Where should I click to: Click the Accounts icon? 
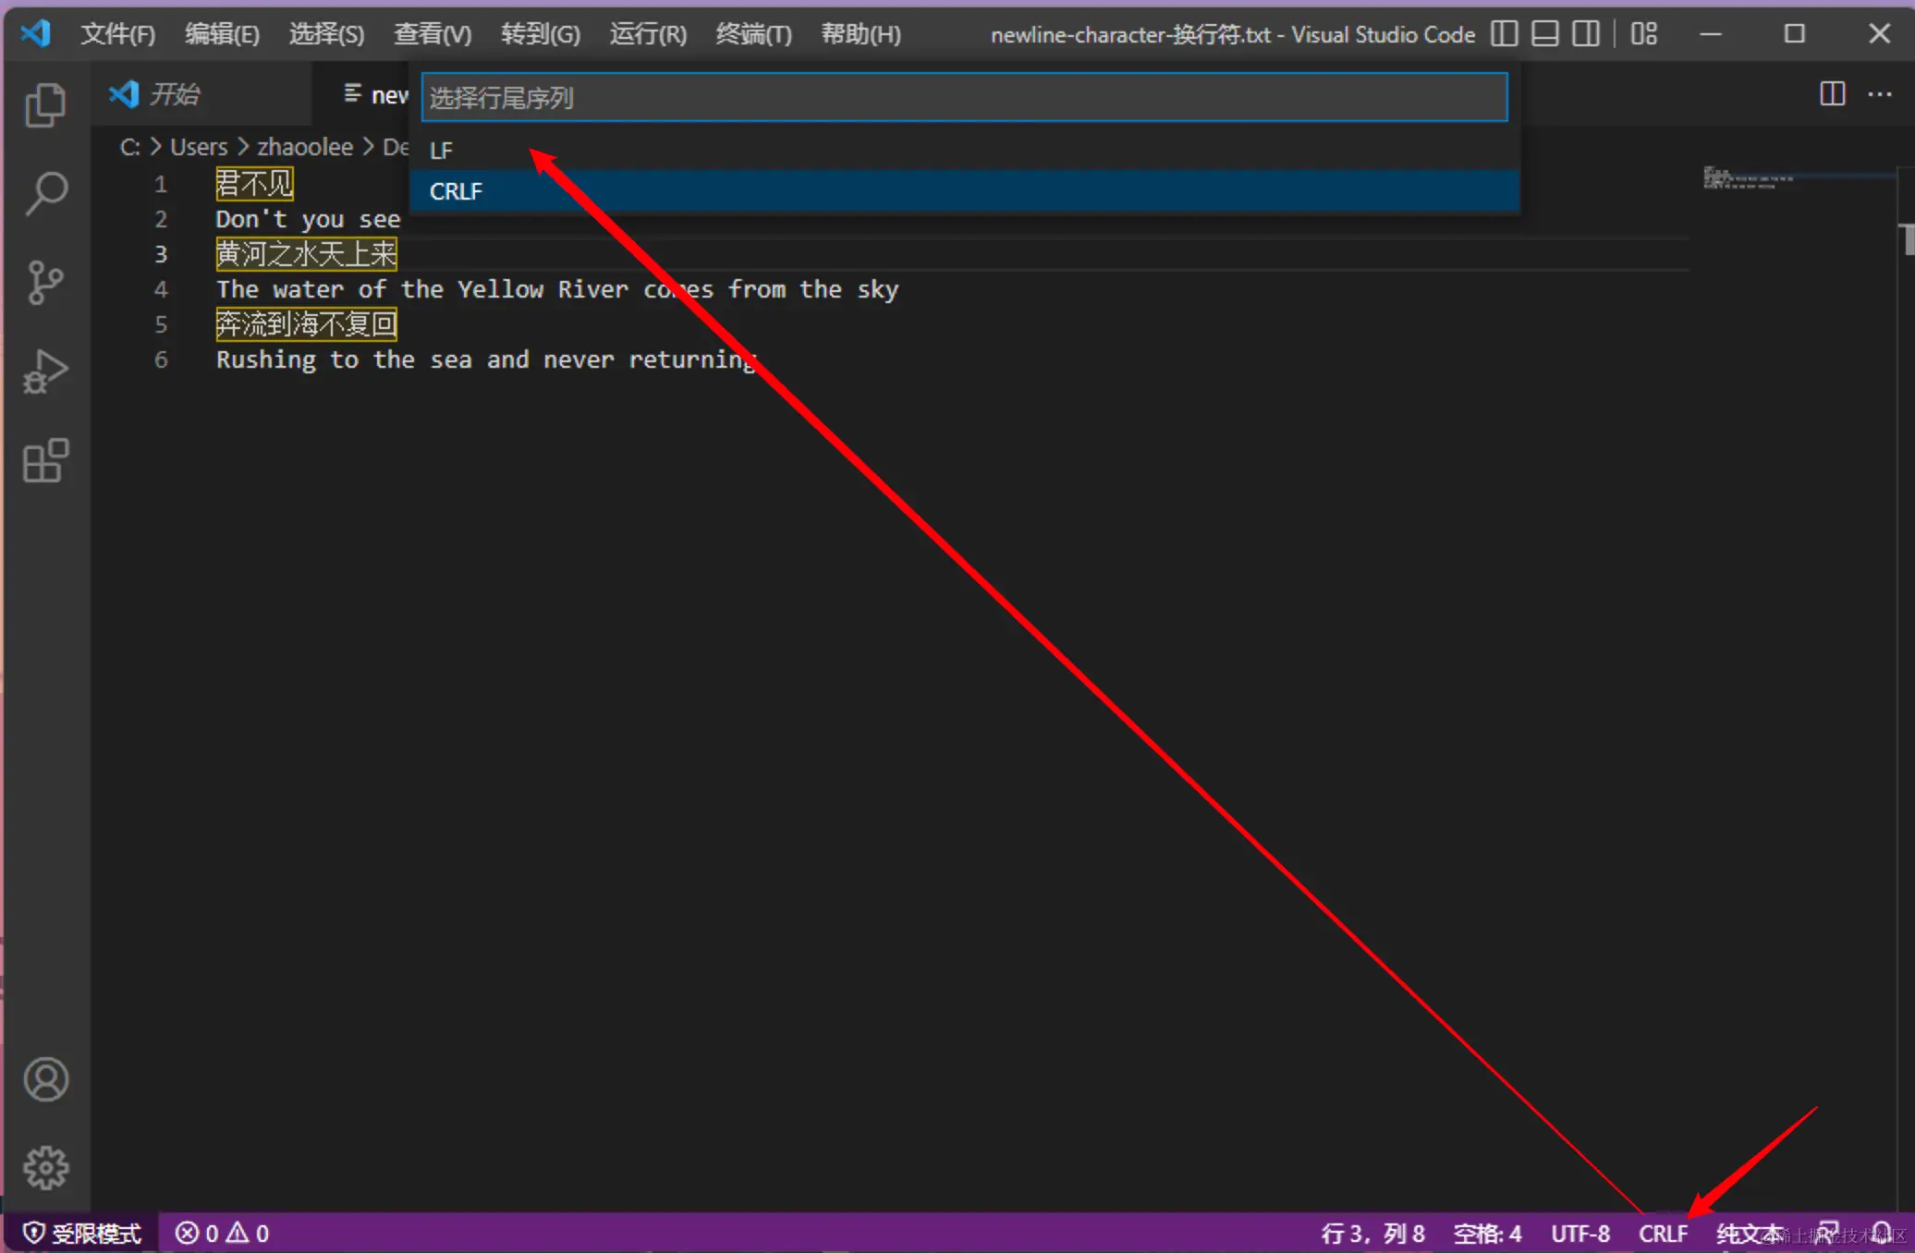click(x=45, y=1079)
